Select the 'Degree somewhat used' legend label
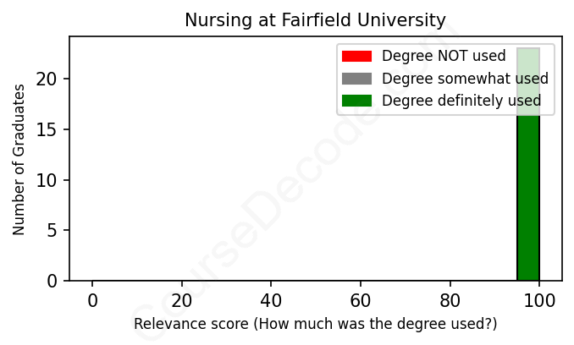574x345 pixels. tap(465, 79)
